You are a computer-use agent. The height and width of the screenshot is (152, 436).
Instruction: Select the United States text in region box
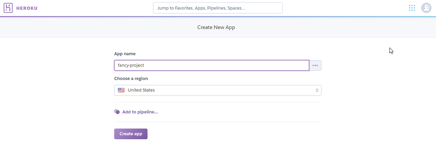pos(141,90)
